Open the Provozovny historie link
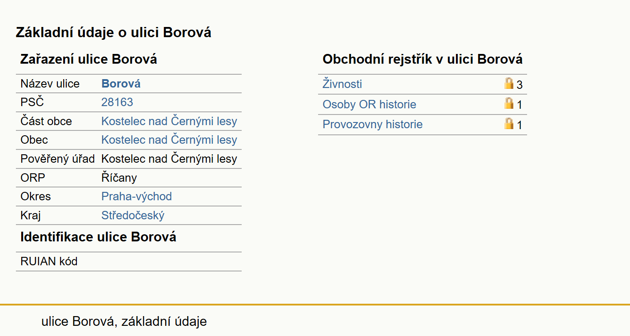This screenshot has height=336, width=630. pos(372,124)
